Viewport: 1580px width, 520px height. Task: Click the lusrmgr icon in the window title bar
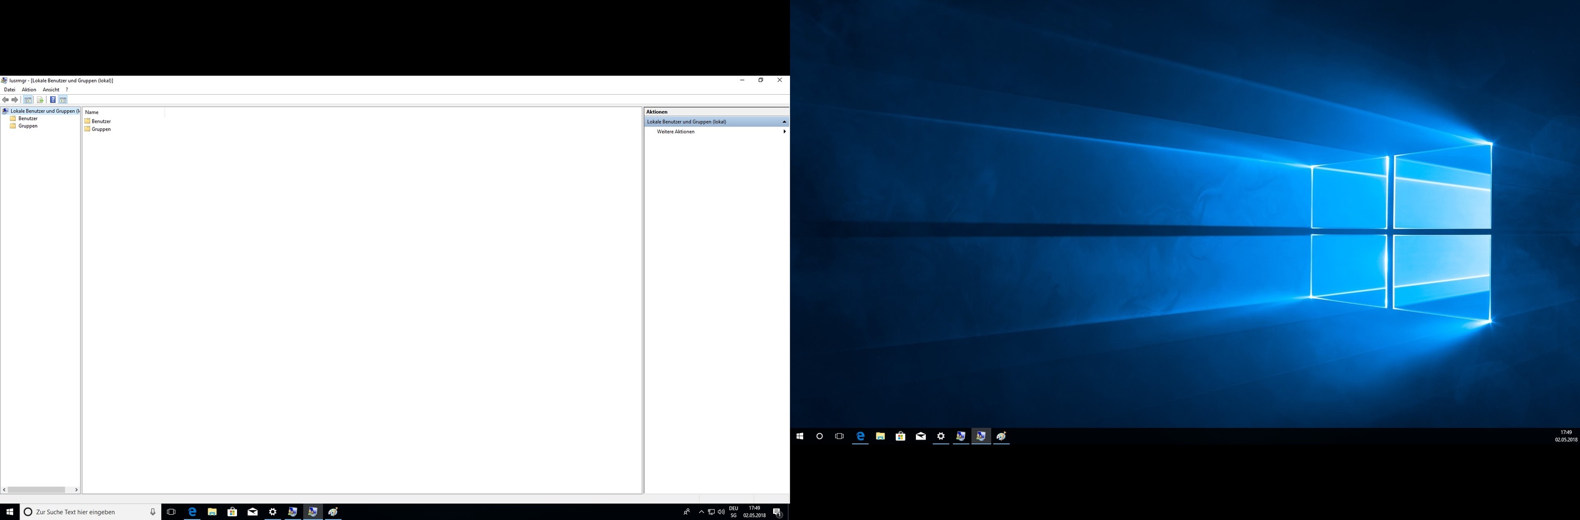(x=4, y=81)
